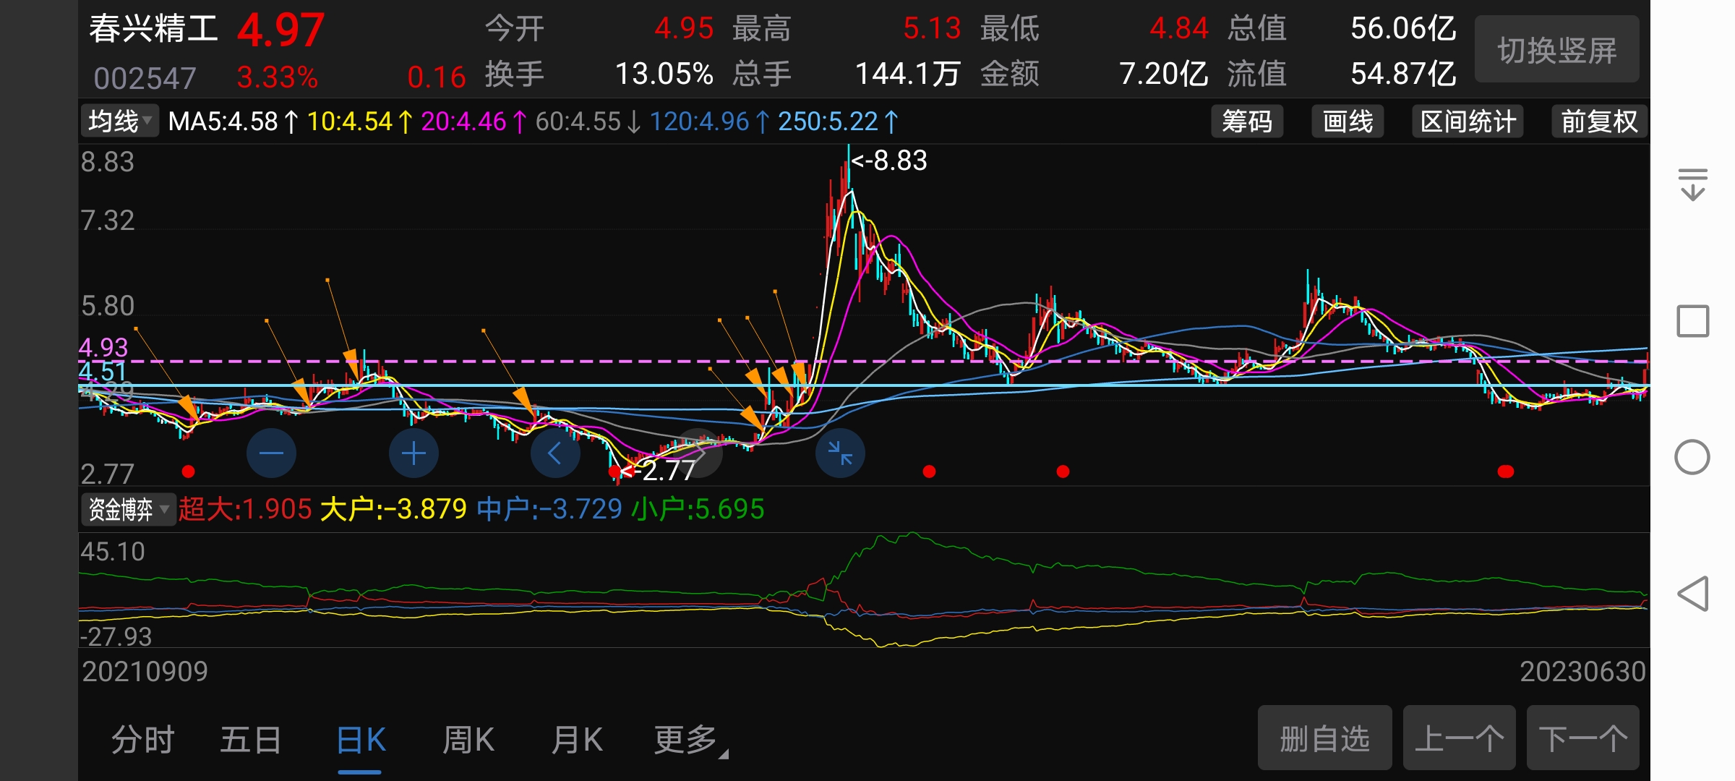Tap the 删自选 button
The image size is (1735, 781).
pos(1324,739)
